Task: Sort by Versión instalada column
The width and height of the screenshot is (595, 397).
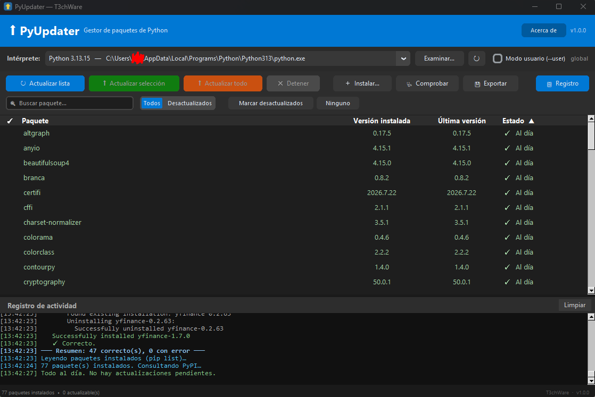Action: tap(382, 121)
